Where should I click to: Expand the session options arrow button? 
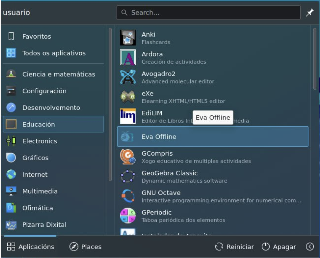coord(309,247)
